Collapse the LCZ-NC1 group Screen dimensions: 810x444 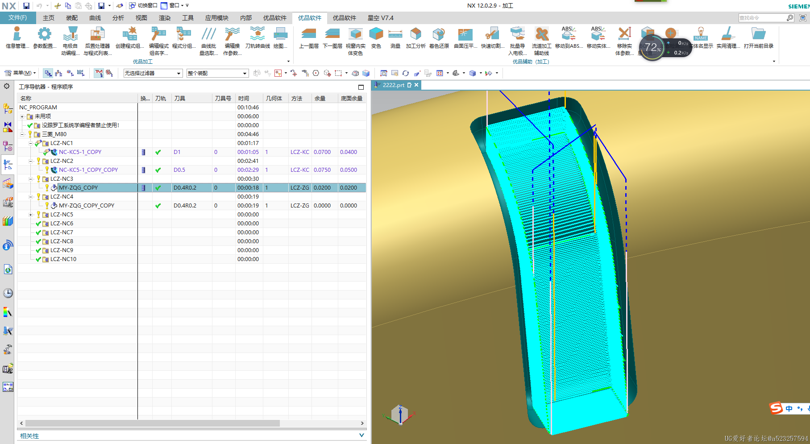click(30, 143)
